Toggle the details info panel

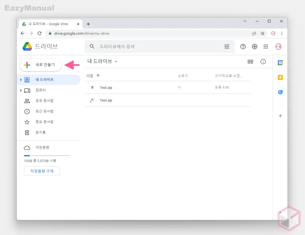pyautogui.click(x=263, y=62)
